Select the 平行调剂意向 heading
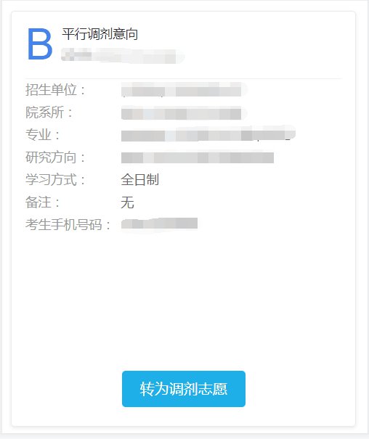This screenshot has height=439, width=369. (100, 34)
